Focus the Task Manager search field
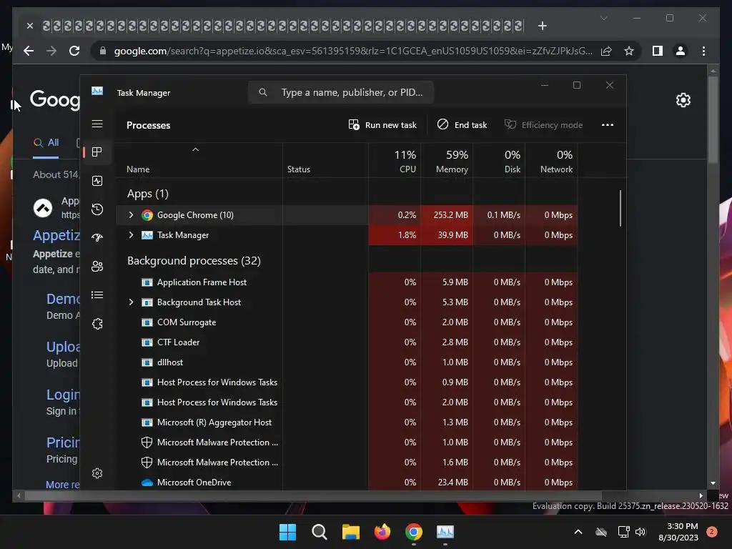 [x=341, y=92]
